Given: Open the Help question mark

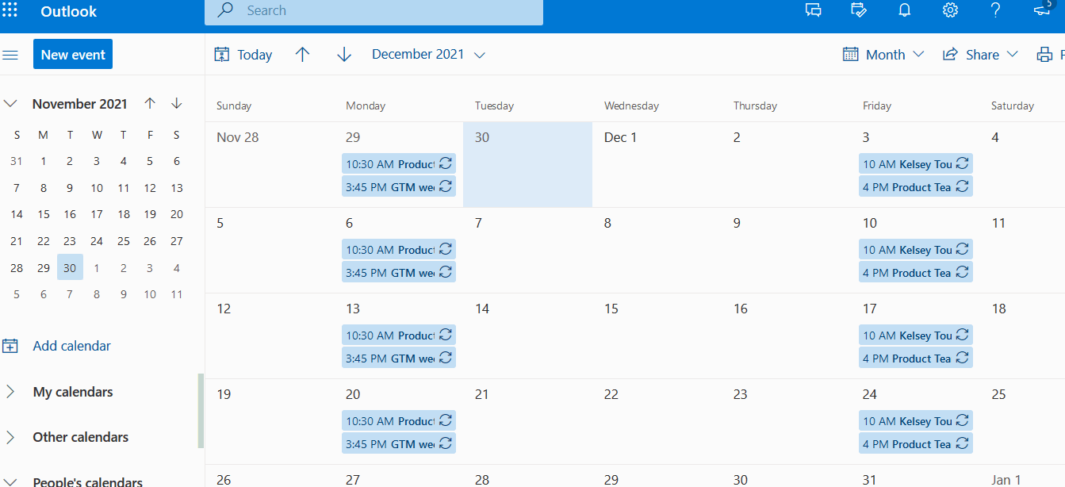Looking at the screenshot, I should pyautogui.click(x=994, y=10).
